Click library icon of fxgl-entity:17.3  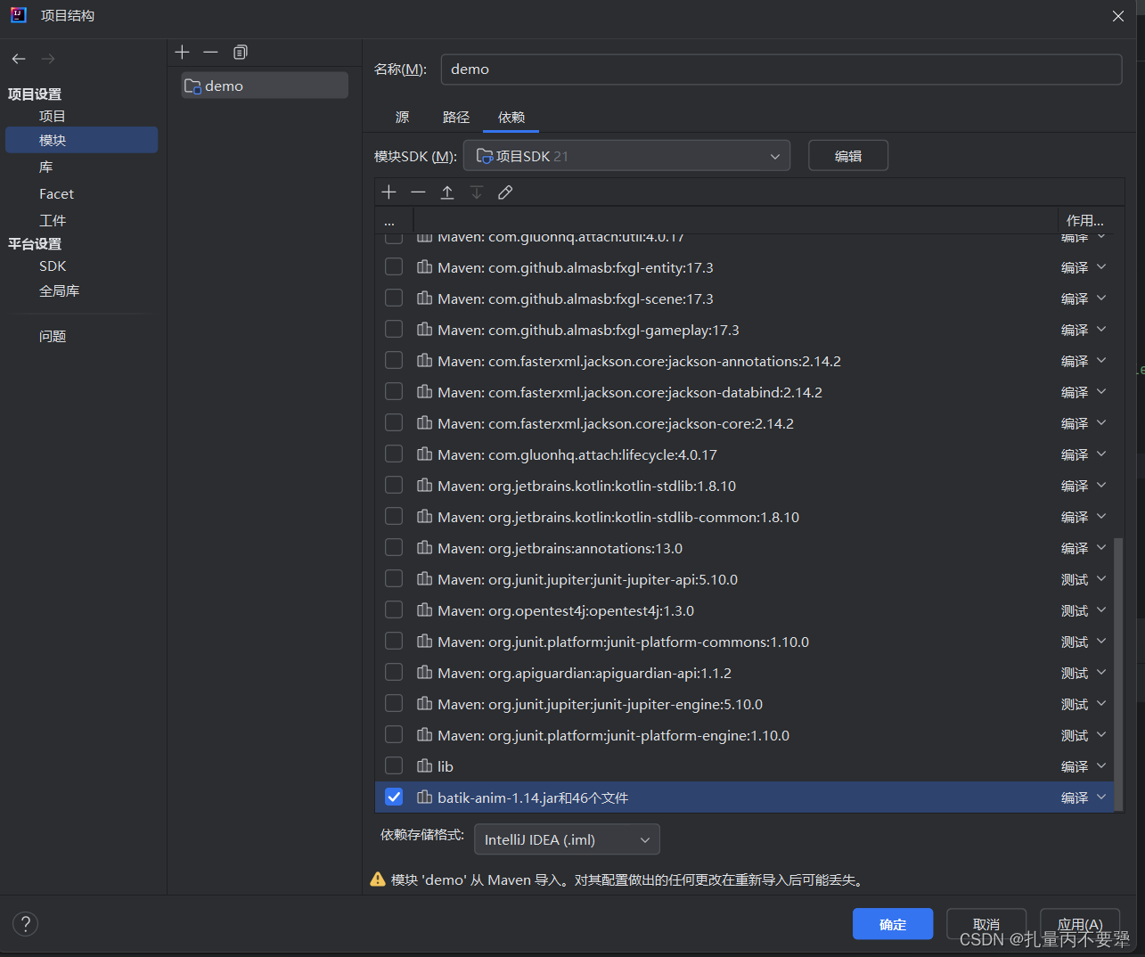pyautogui.click(x=424, y=267)
